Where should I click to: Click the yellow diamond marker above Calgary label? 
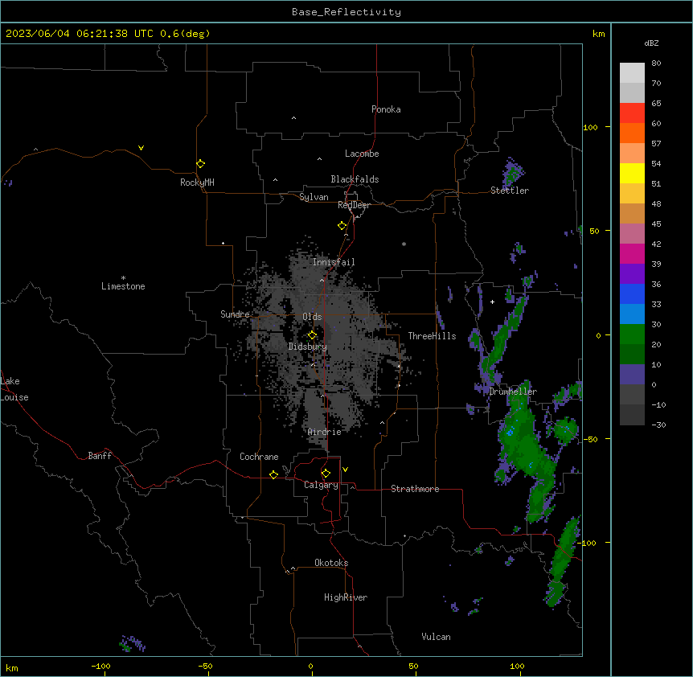tap(326, 474)
